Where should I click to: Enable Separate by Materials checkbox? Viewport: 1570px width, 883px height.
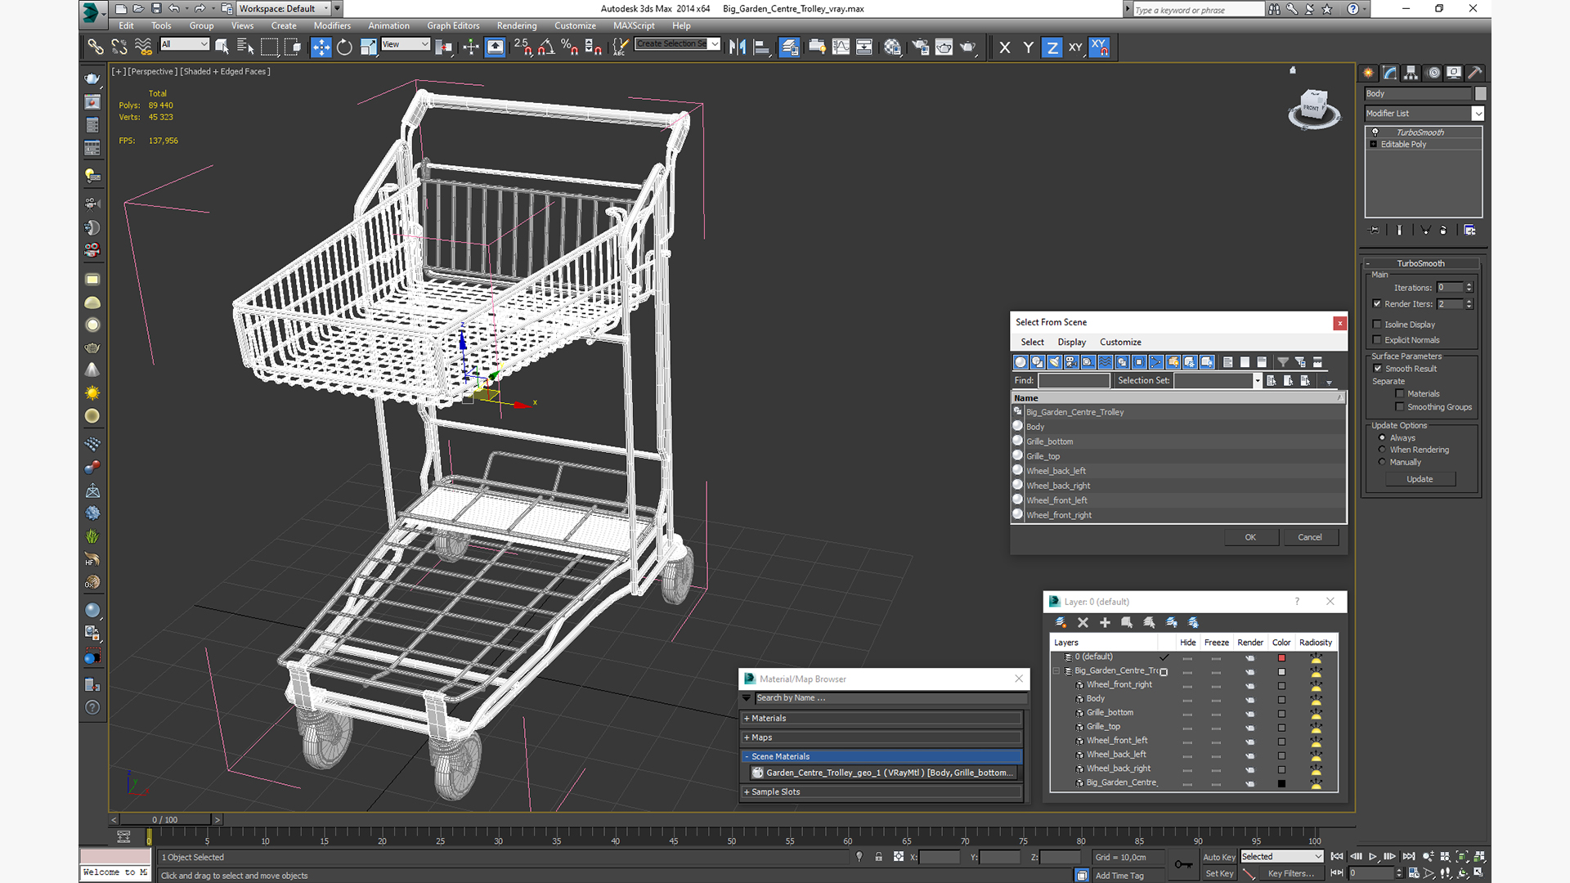pos(1400,394)
